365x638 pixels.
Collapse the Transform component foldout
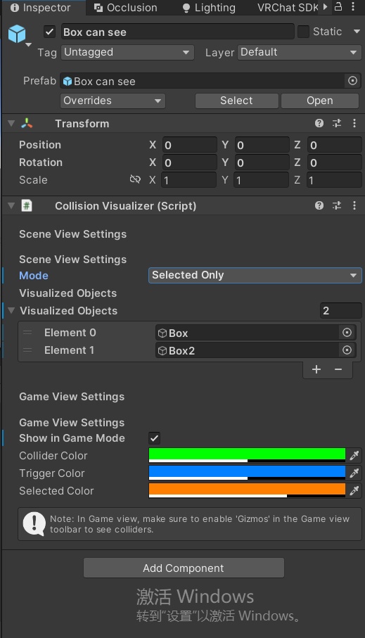pos(11,123)
